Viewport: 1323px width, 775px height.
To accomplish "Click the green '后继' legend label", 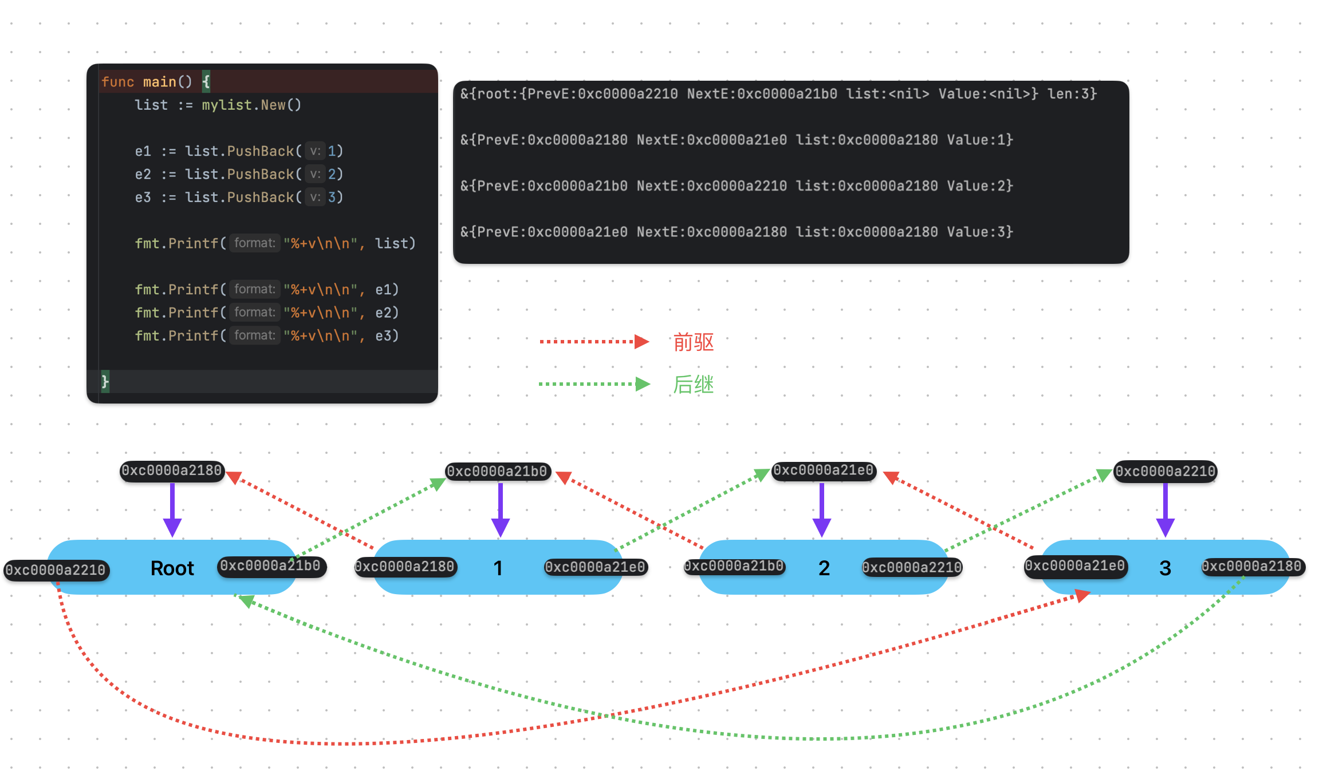I will pos(694,385).
